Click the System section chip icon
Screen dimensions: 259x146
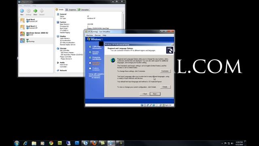point(58,22)
